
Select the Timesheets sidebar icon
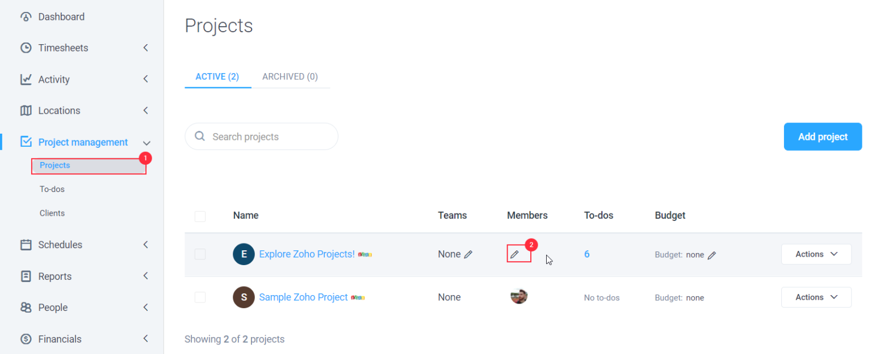pos(26,48)
